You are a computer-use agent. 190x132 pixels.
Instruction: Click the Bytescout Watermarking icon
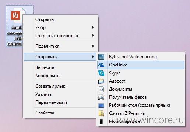tap(101, 57)
